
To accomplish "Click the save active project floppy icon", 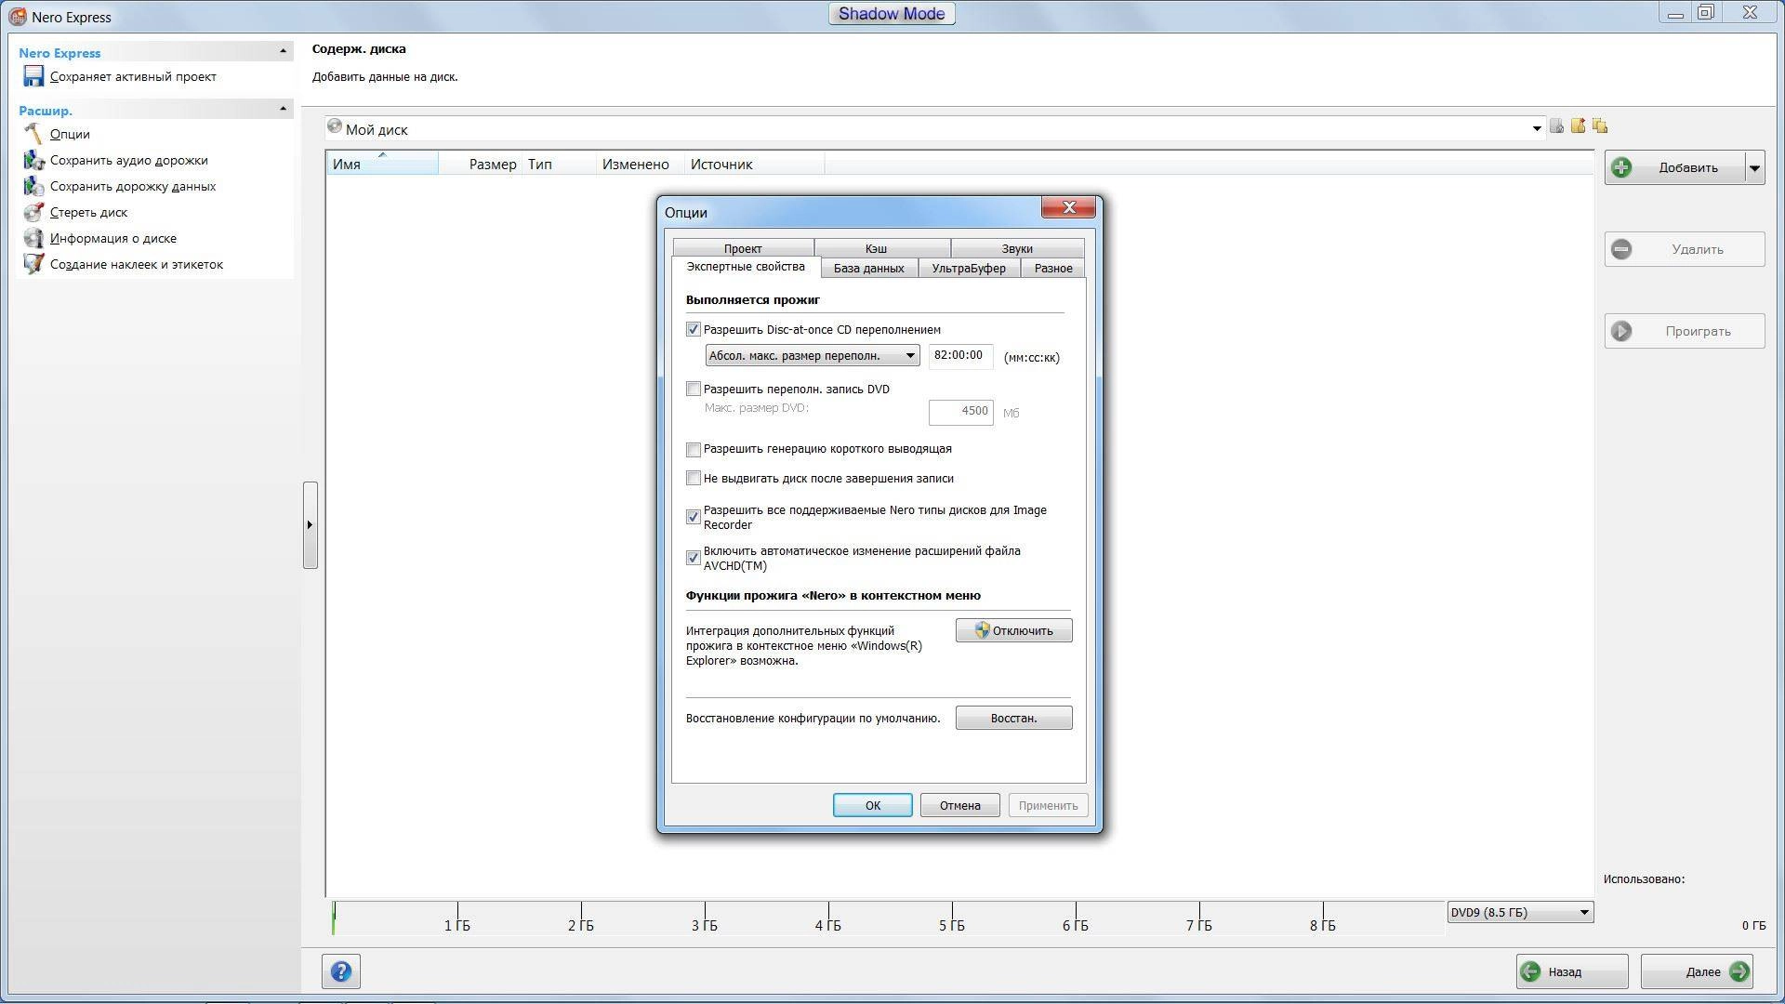I will (33, 76).
